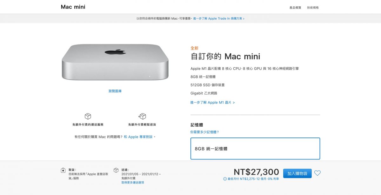Open 瀏覽圖庫 gallery link
The image size is (381, 195).
pyautogui.click(x=115, y=91)
